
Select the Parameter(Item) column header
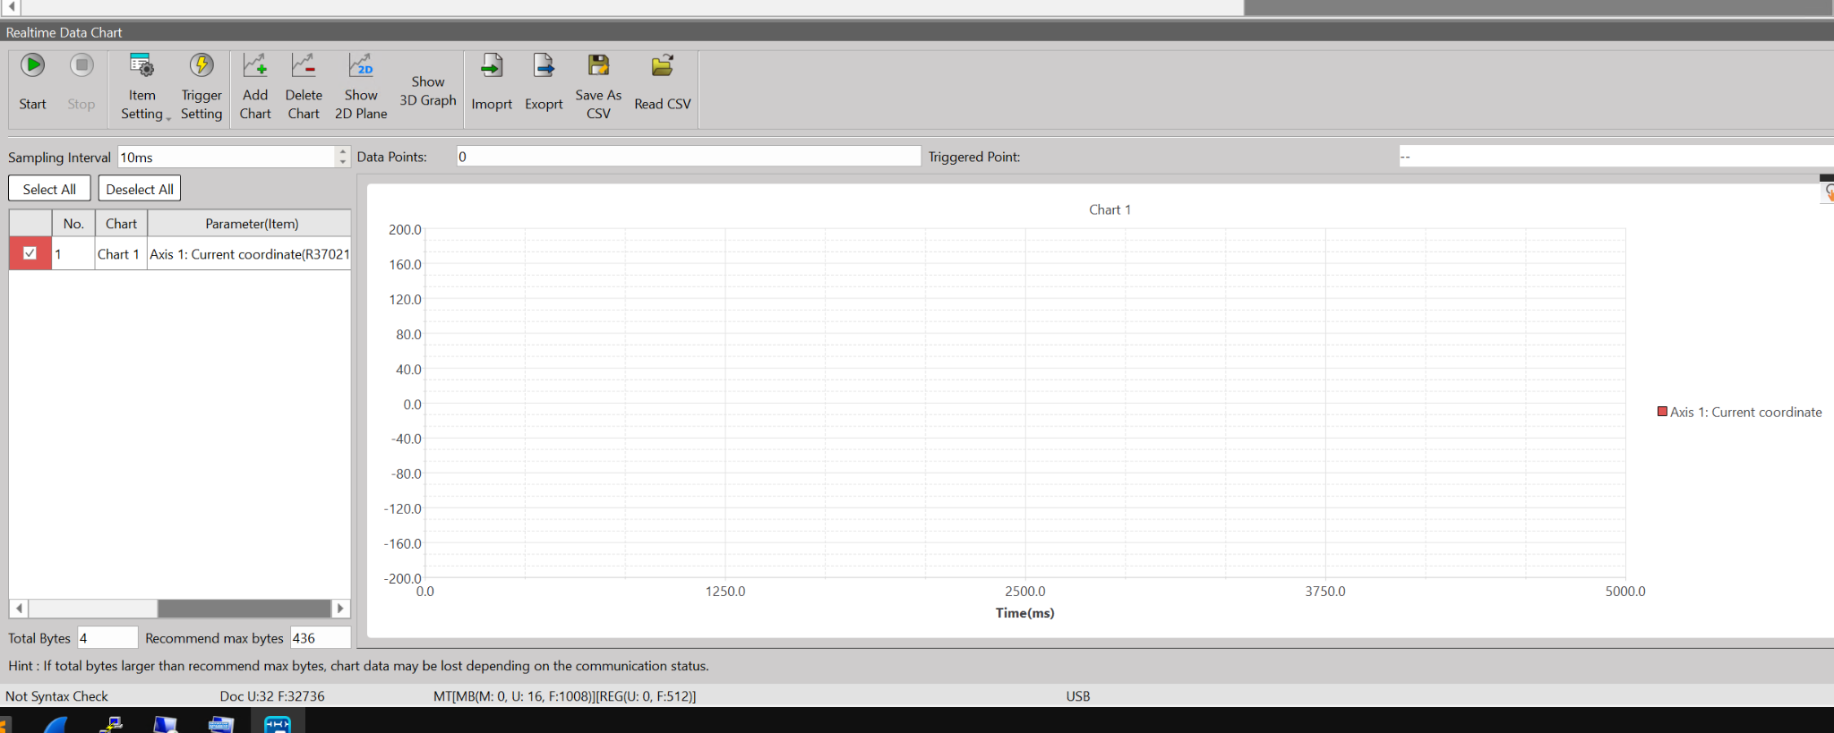(252, 224)
